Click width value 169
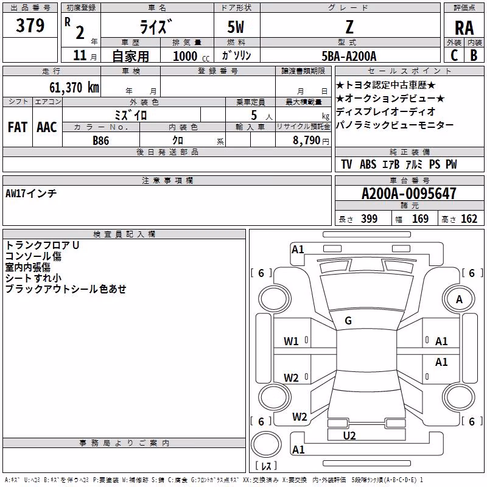 coord(420,219)
